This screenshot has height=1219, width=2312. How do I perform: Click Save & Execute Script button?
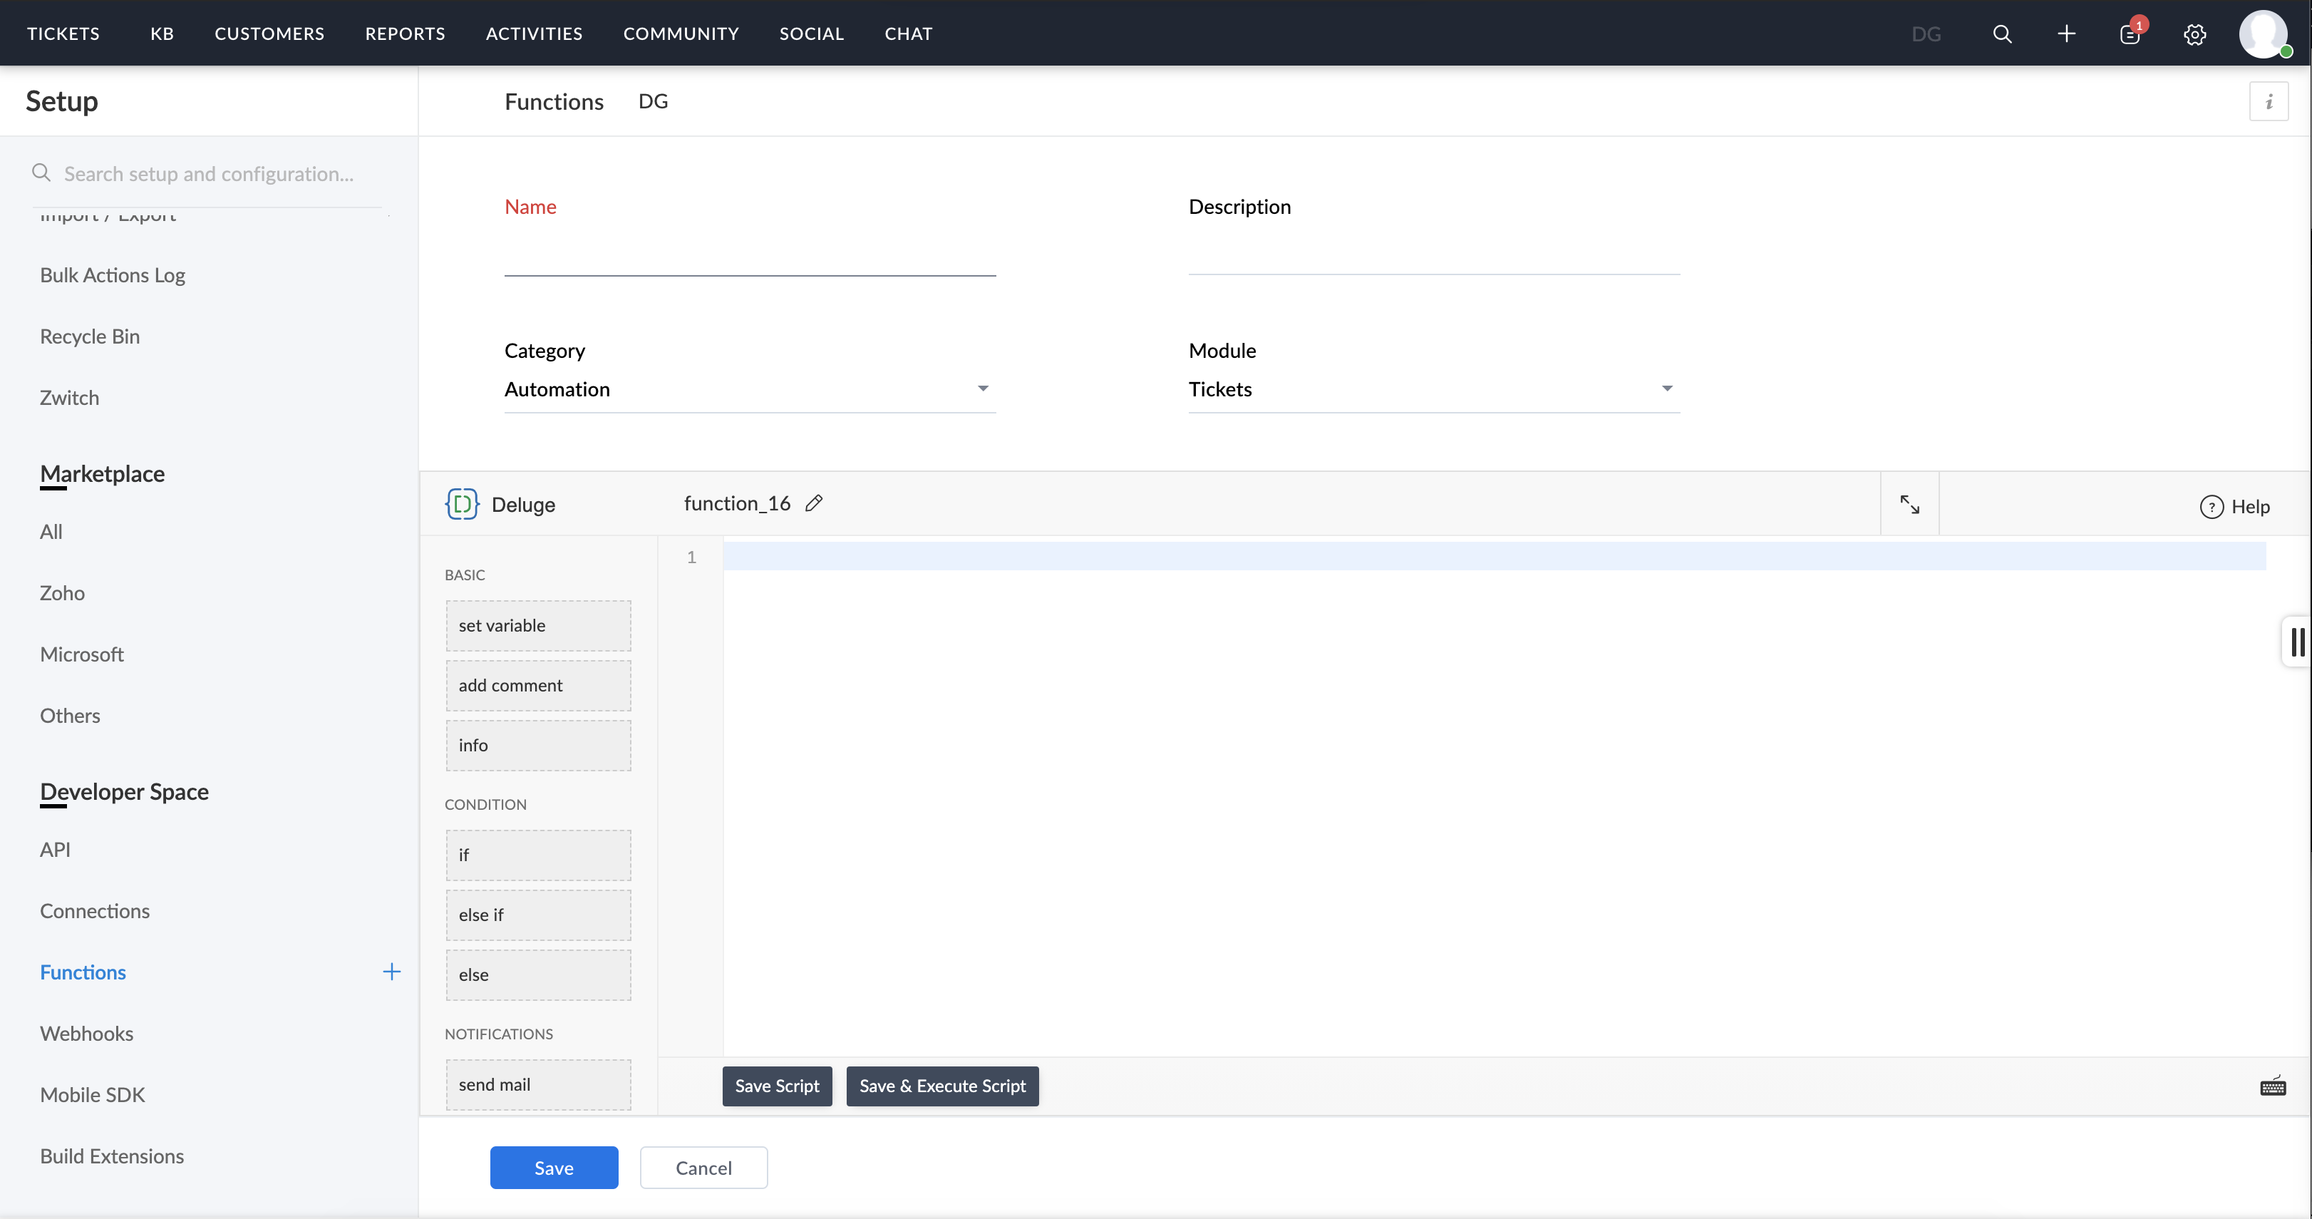click(942, 1086)
